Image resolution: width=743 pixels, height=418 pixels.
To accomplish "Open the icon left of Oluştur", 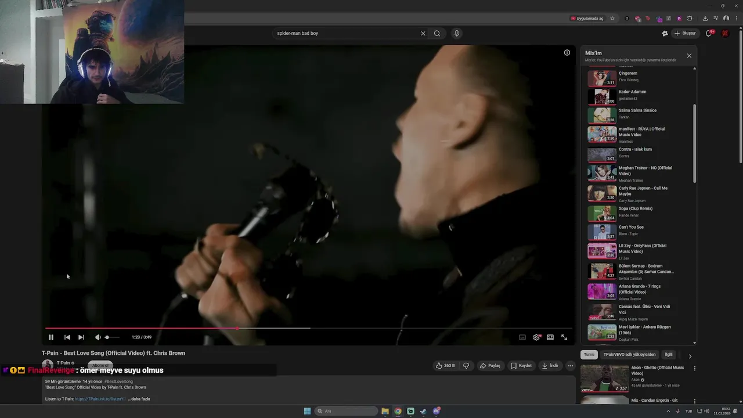I will (x=665, y=33).
